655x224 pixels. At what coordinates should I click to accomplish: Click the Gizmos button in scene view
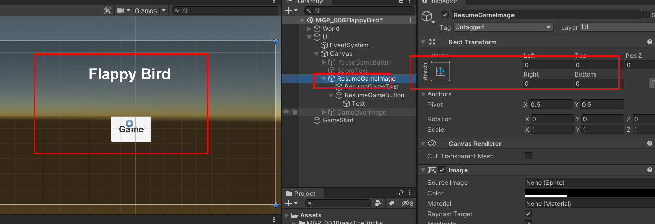point(146,10)
